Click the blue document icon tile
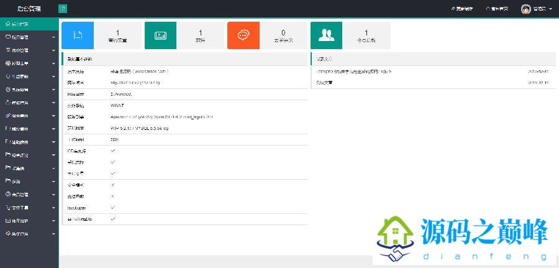This screenshot has height=268, width=559. (x=78, y=35)
